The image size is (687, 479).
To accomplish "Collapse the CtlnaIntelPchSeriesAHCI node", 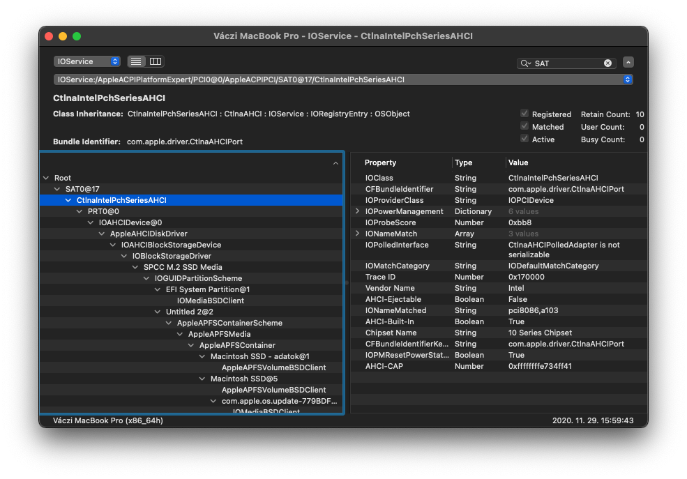I will tap(68, 200).
